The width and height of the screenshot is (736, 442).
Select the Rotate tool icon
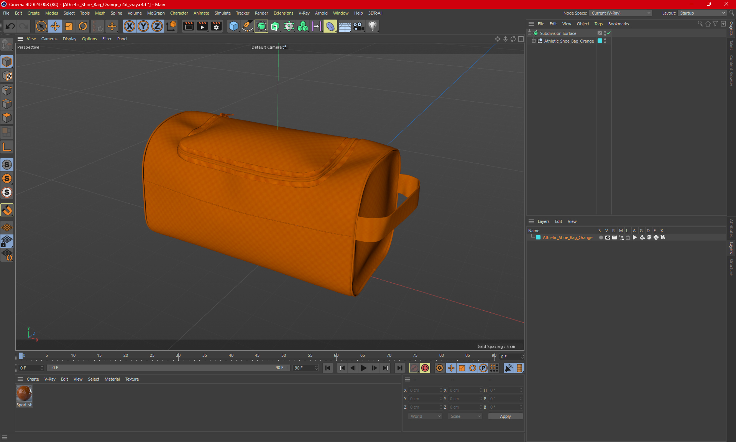point(83,26)
